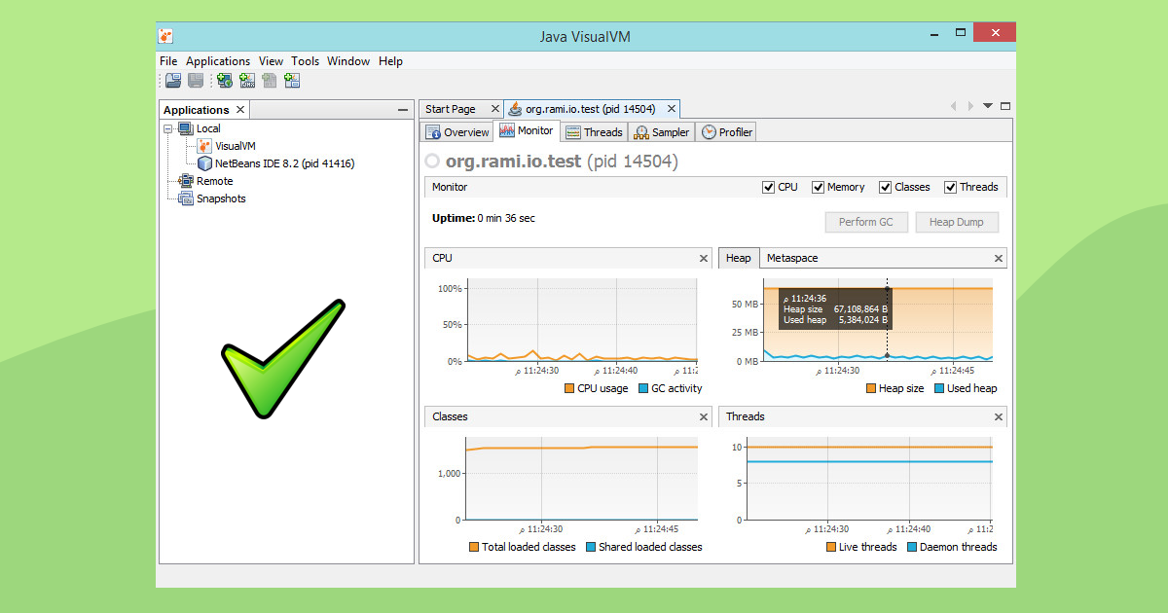Uncheck the Classes monitor checkbox

[x=886, y=187]
